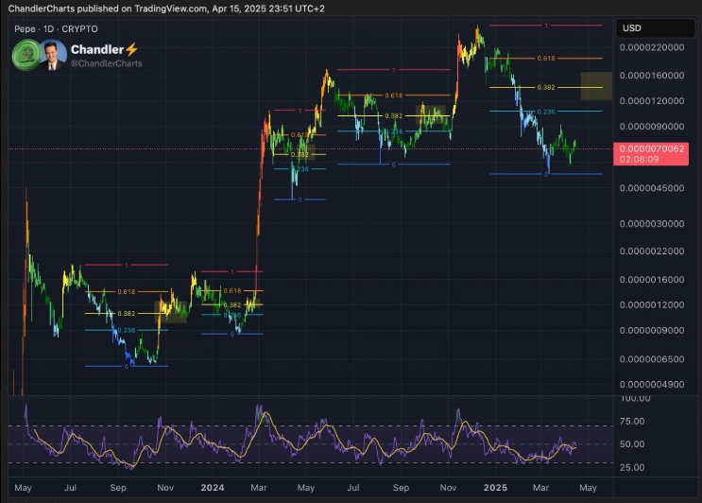702x503 pixels.
Task: Click price axis value 0.0000090000
Action: click(652, 127)
